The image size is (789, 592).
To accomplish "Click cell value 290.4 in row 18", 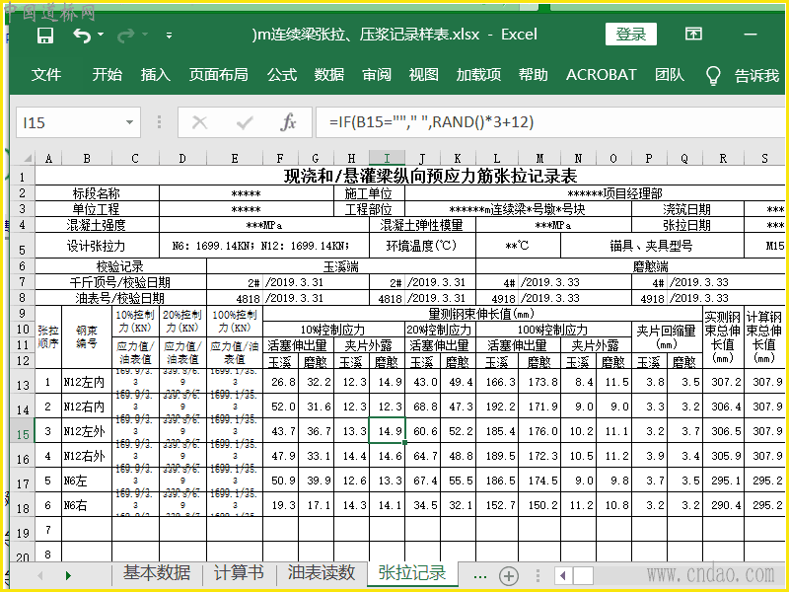I will [x=723, y=505].
